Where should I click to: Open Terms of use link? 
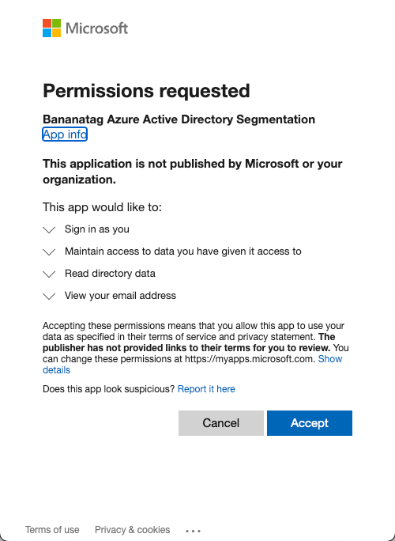click(52, 530)
